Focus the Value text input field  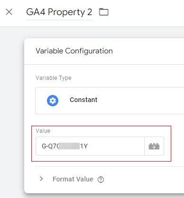(90, 146)
